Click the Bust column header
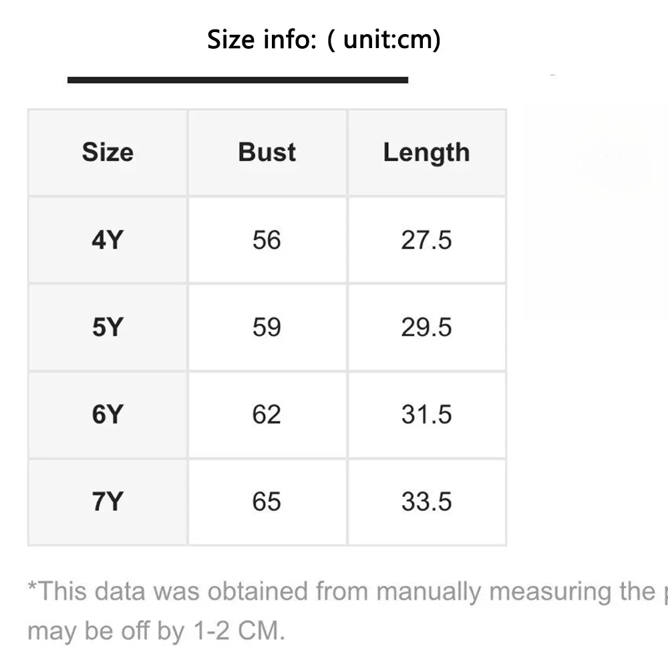Image resolution: width=668 pixels, height=668 pixels. click(x=267, y=152)
